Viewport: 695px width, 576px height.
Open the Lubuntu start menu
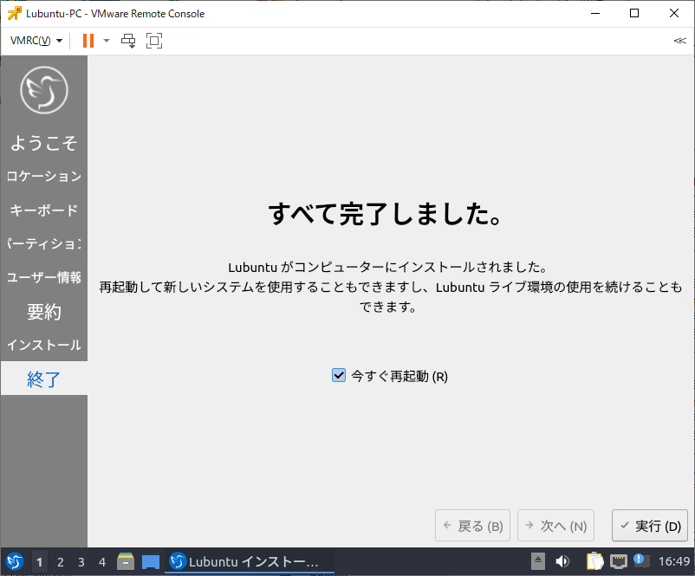point(14,562)
